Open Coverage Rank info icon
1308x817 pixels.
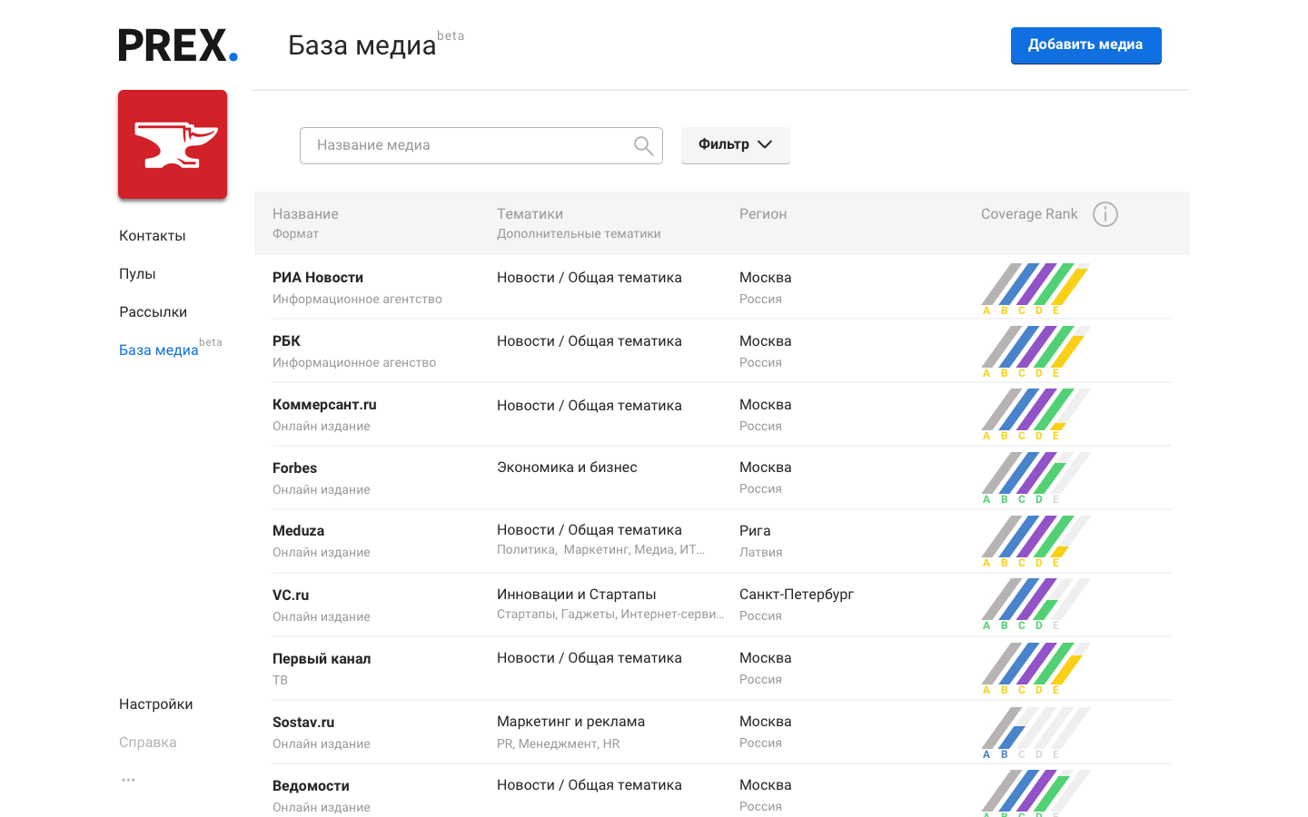1105,214
